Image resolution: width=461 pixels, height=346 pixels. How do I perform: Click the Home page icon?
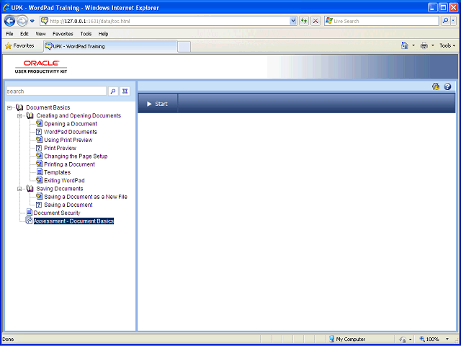pyautogui.click(x=405, y=45)
